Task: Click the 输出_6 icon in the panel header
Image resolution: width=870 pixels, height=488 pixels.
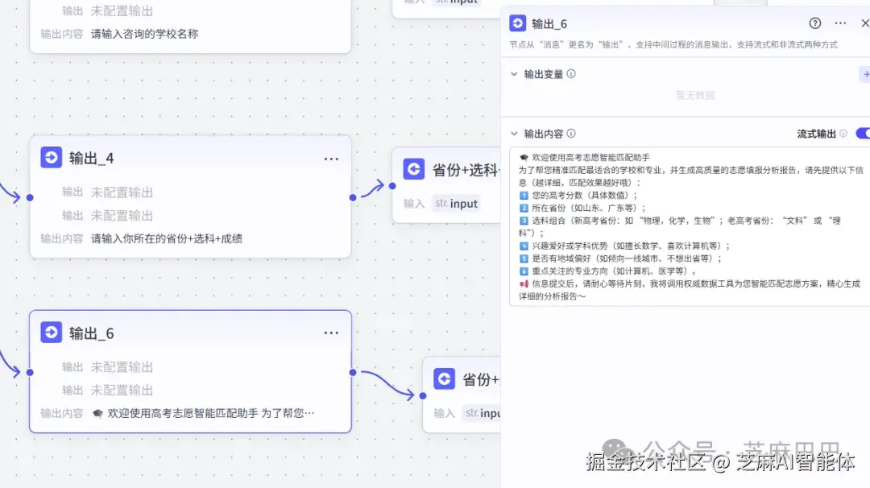Action: tap(518, 23)
